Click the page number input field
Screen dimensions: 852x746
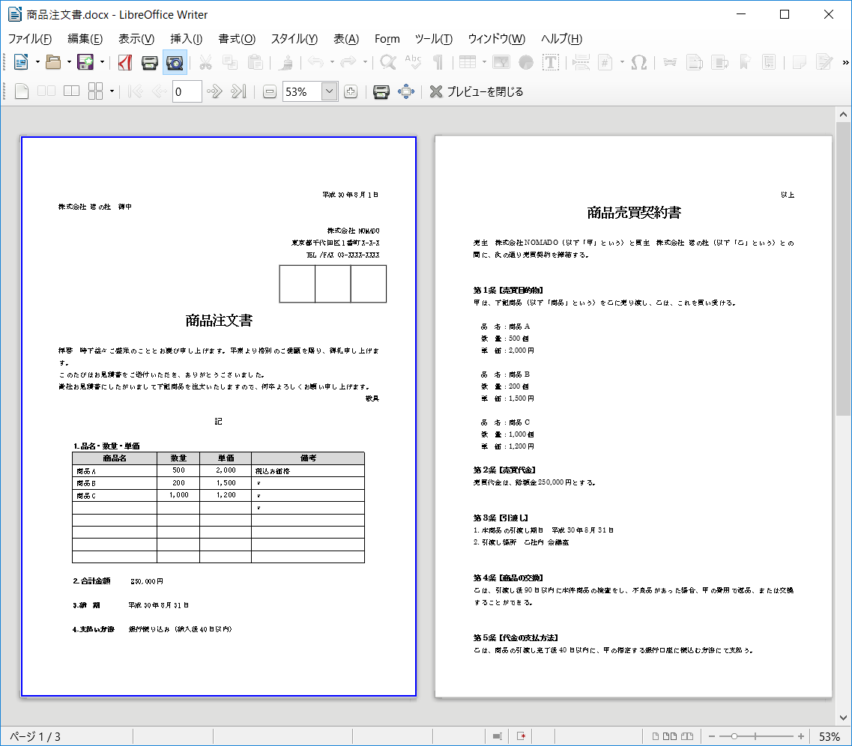tap(187, 91)
